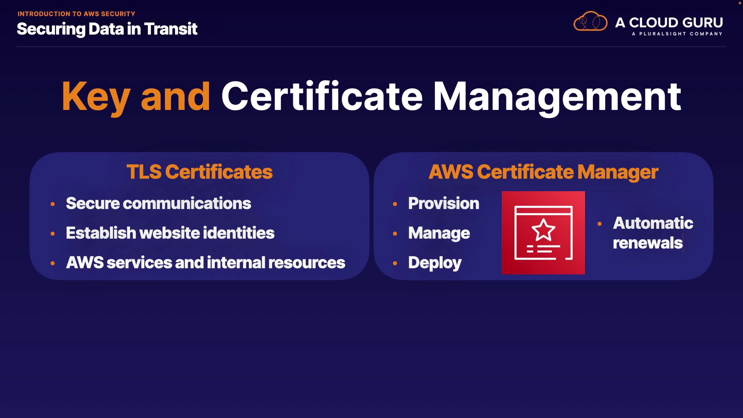The image size is (743, 418).
Task: Click the orange dot in top-right corner
Action: tap(740, 3)
